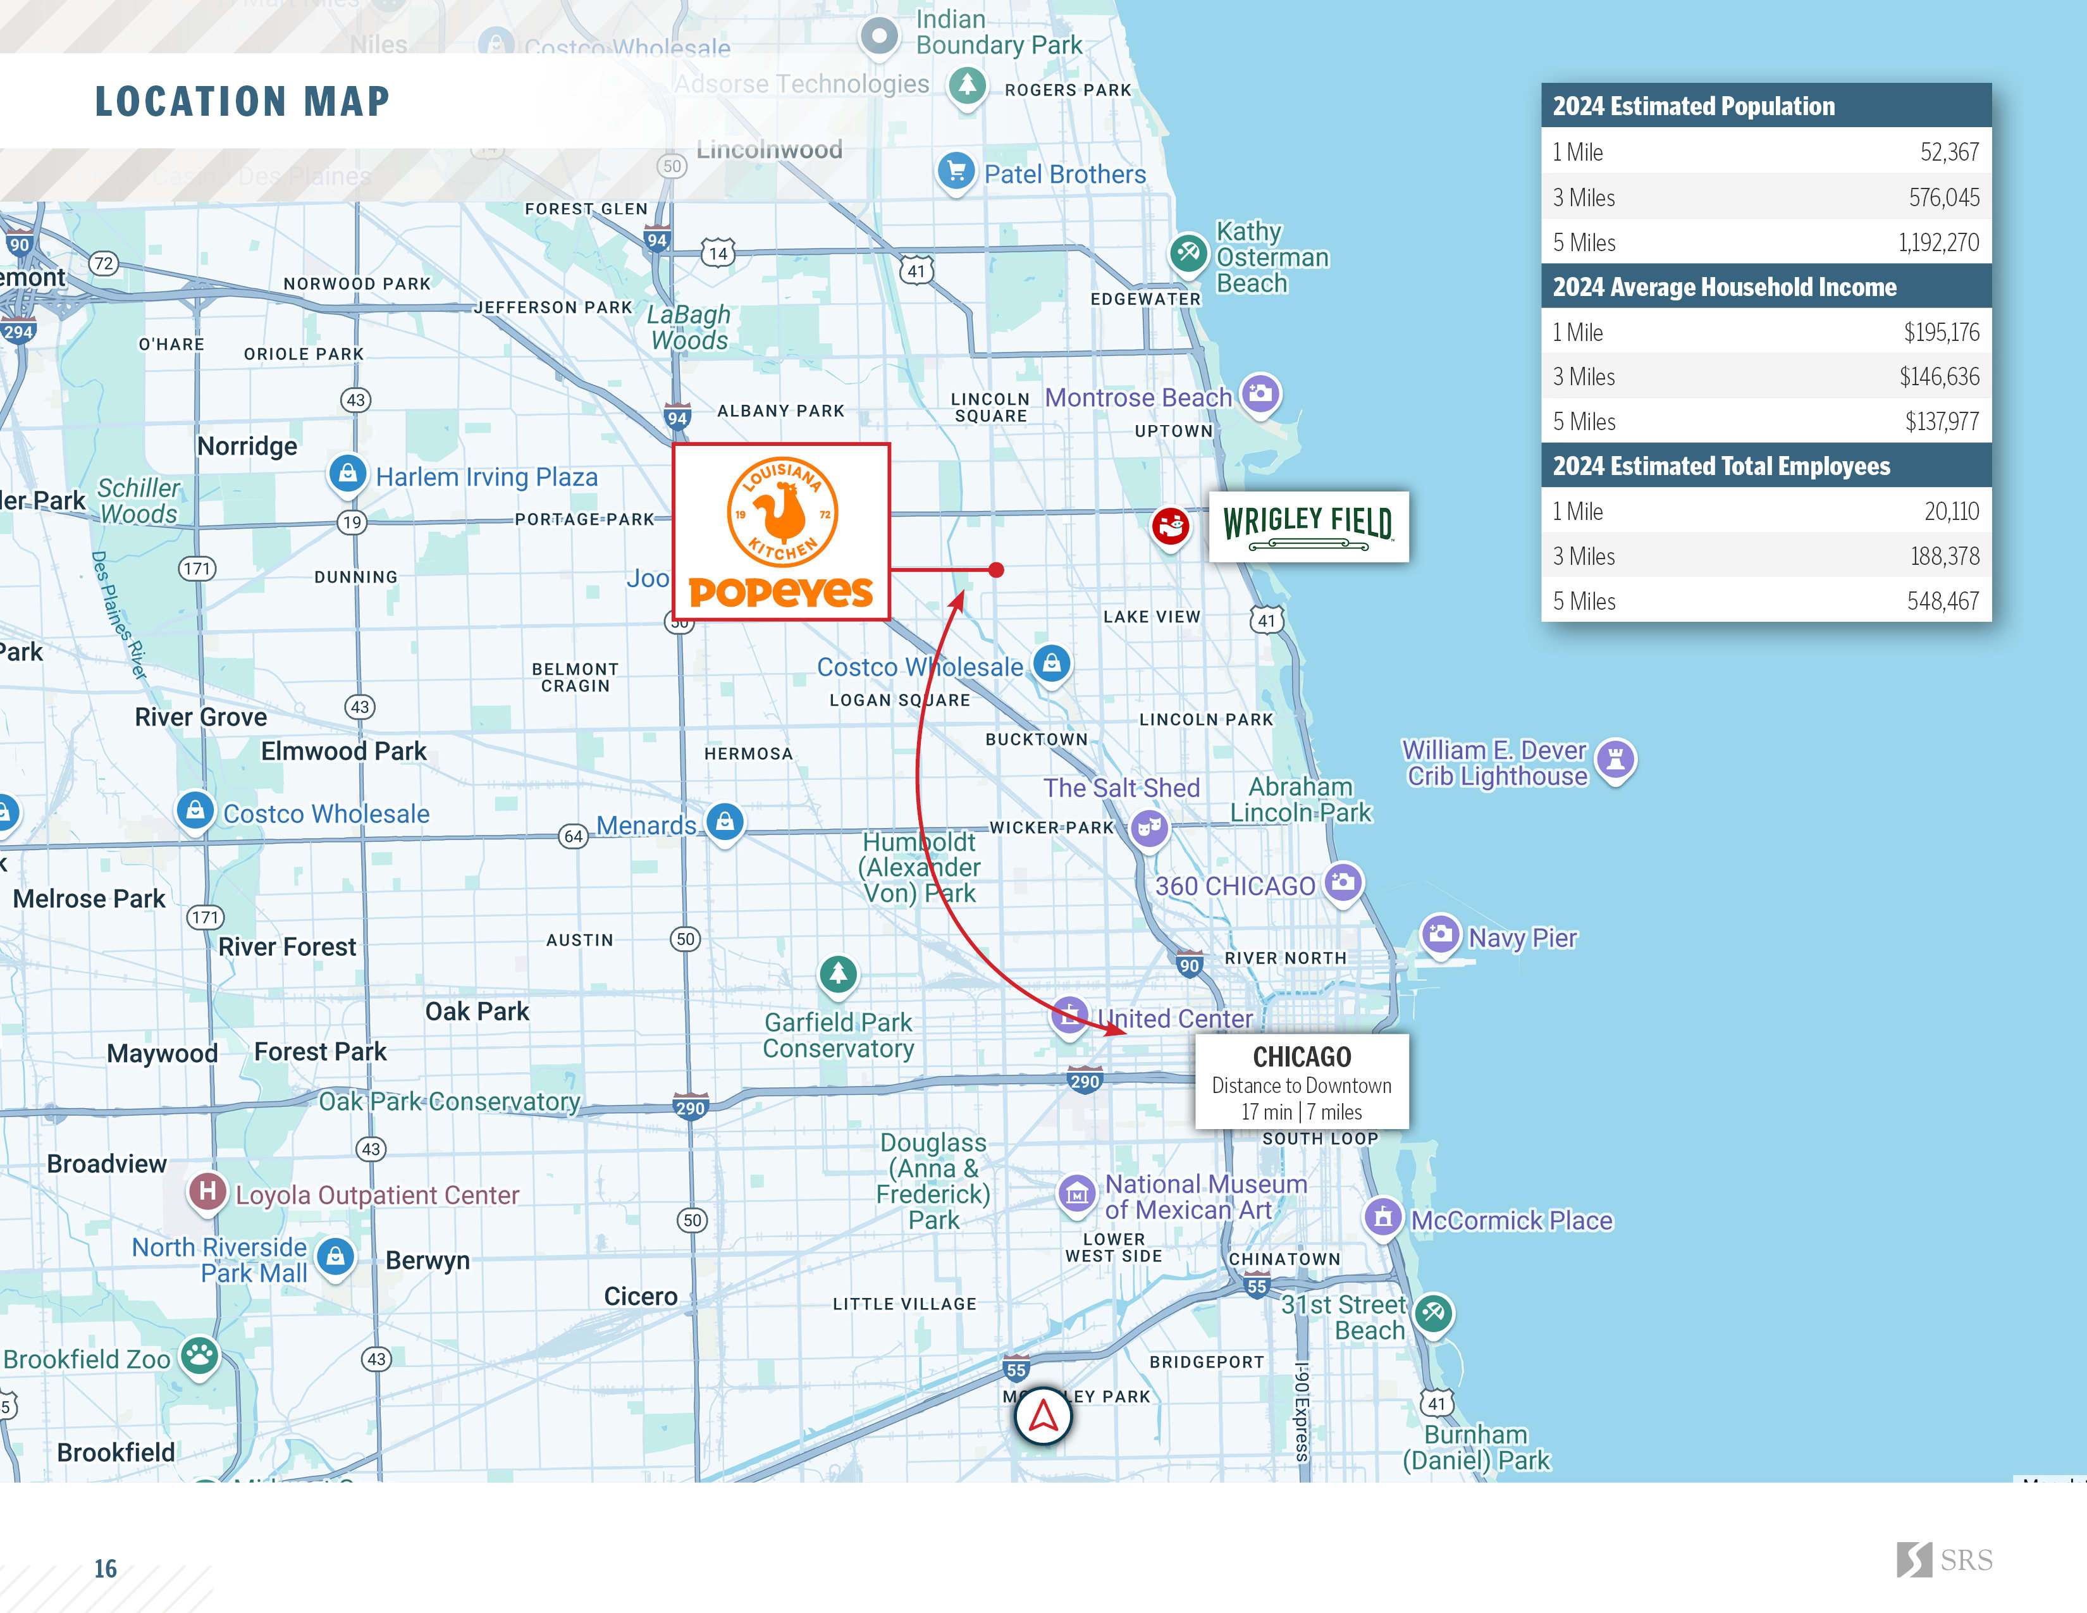Screen dimensions: 2087x1613
Task: Click the 2024 Average Household Income header
Action: 1766,287
